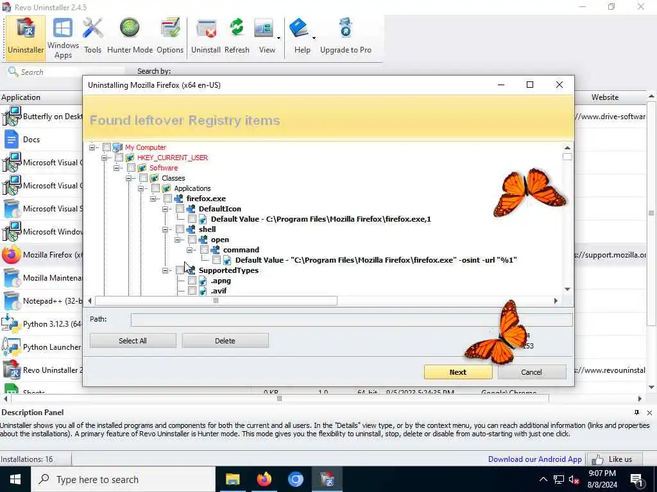Collapse the shell node
Screen dimensions: 657x492
(x=165, y=229)
